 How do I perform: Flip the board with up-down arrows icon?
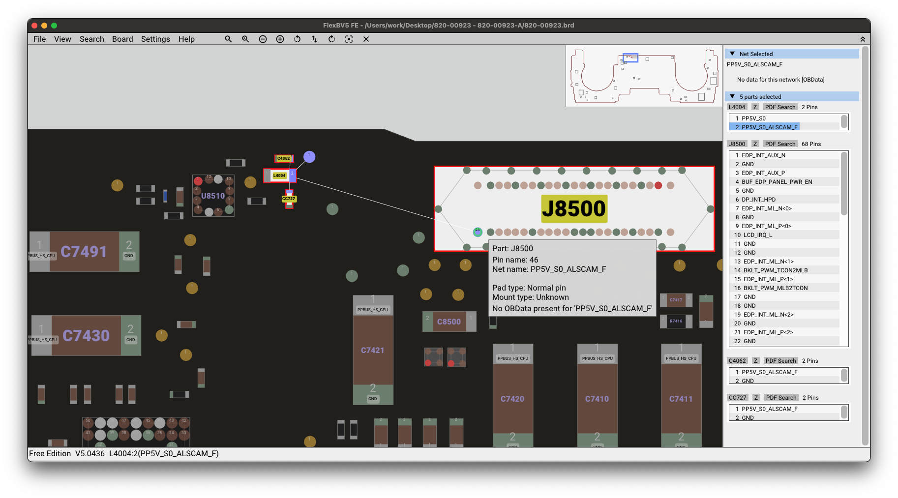coord(314,39)
